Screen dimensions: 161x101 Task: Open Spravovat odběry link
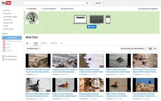(x=11, y=60)
